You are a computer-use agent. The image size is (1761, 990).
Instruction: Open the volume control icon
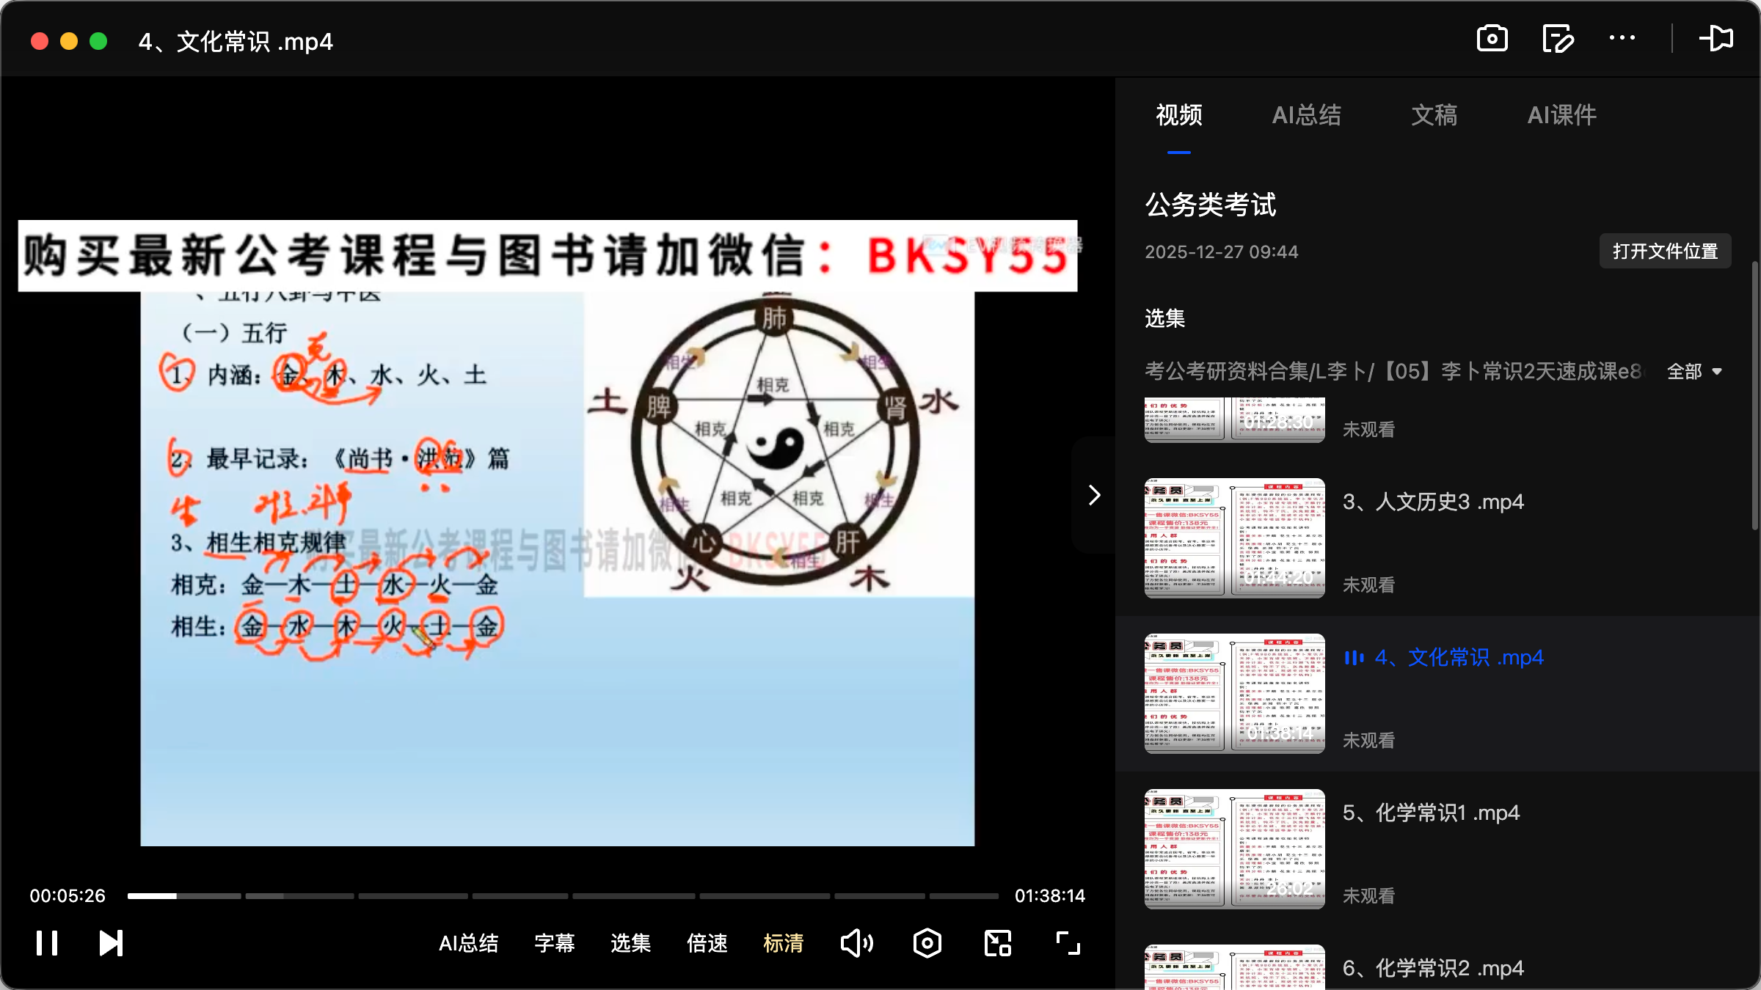coord(856,943)
